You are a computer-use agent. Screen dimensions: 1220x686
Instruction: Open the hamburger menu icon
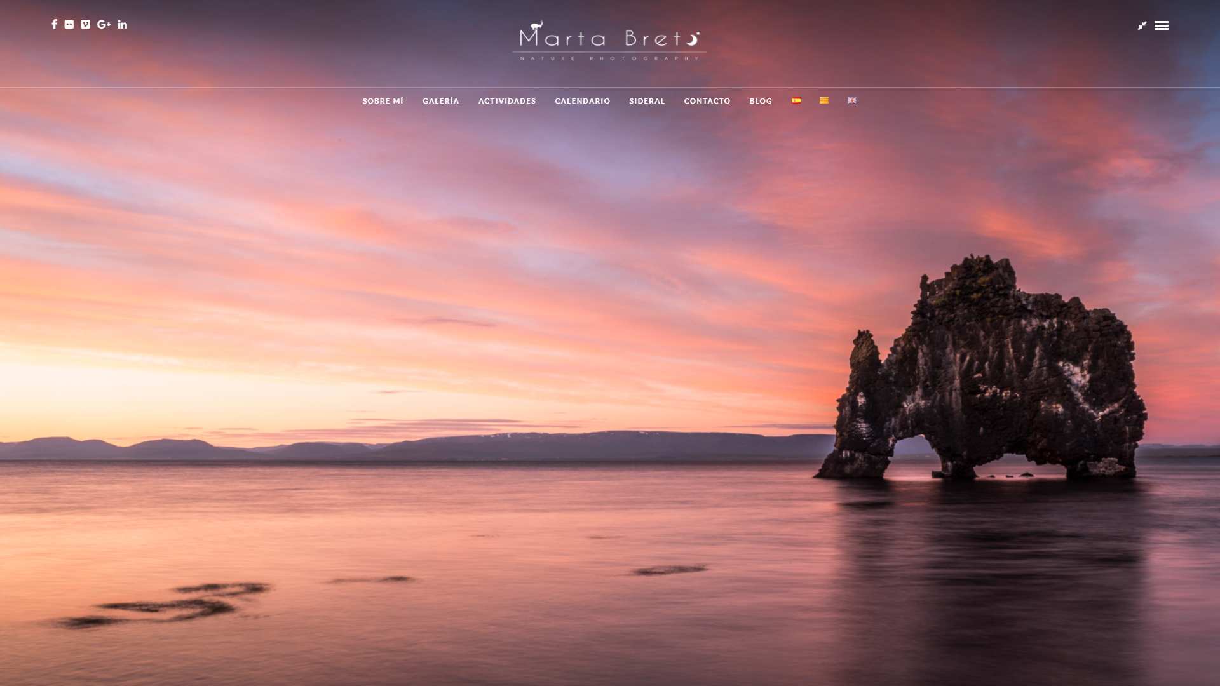click(x=1162, y=25)
